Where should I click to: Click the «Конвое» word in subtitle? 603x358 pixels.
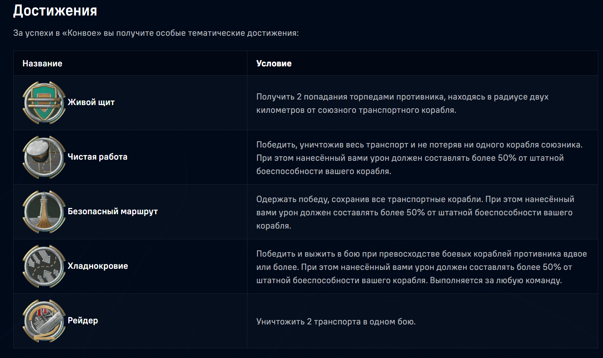82,33
